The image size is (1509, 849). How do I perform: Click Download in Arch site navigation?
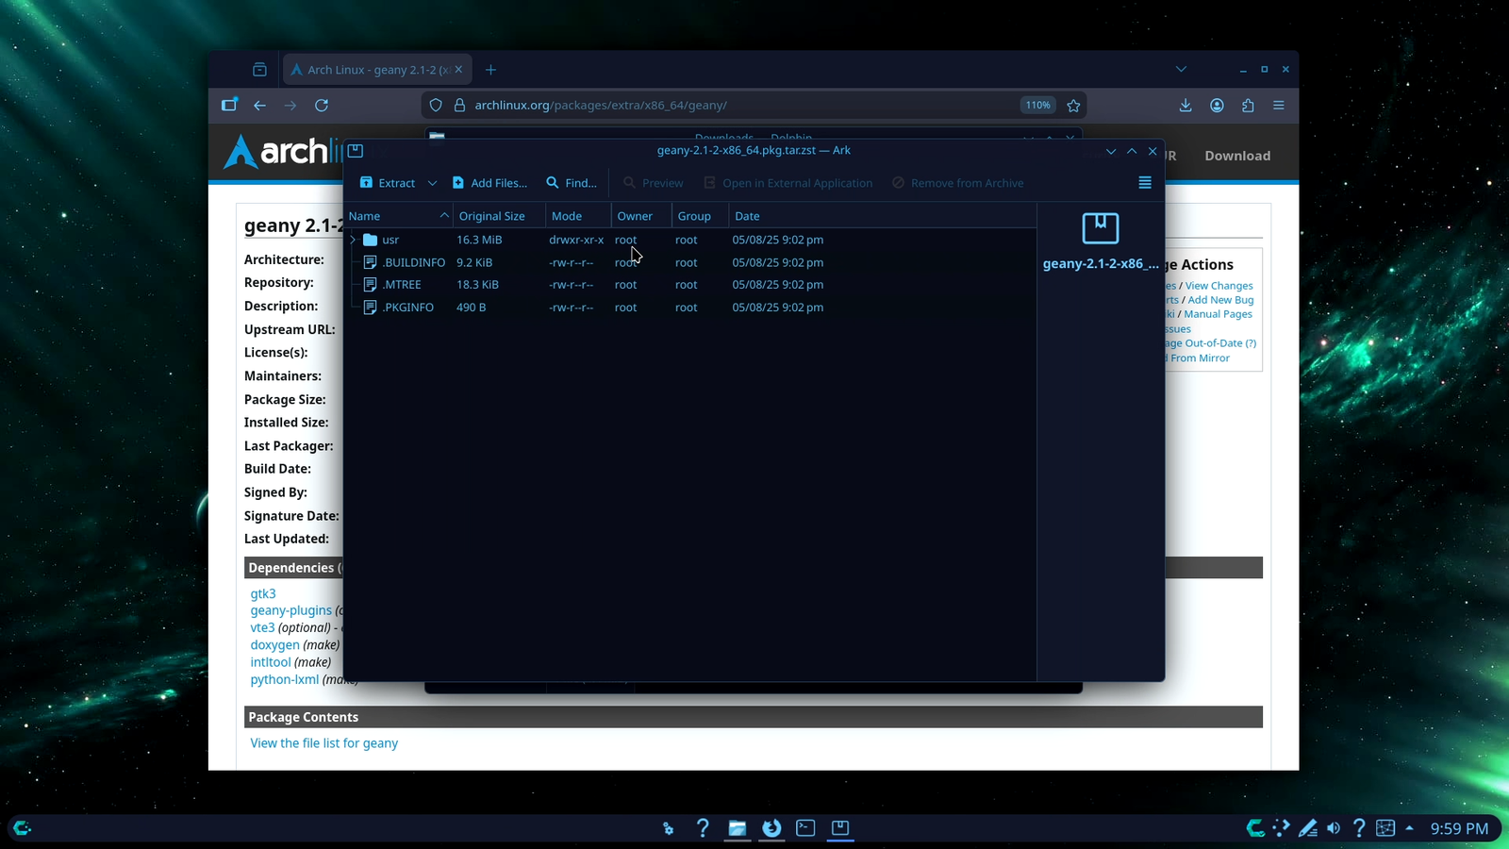coord(1237,156)
